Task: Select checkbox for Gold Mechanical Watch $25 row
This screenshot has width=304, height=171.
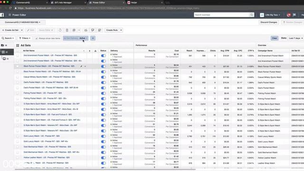Action: pos(18,147)
